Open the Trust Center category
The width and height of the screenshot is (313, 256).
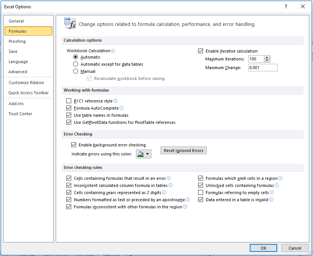point(28,114)
